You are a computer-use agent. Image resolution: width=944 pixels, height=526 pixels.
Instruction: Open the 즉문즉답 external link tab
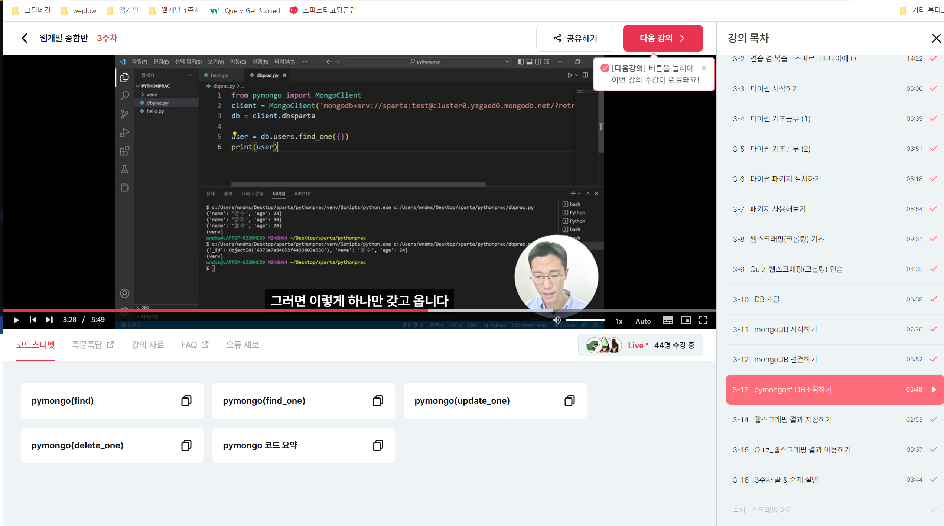(x=92, y=345)
